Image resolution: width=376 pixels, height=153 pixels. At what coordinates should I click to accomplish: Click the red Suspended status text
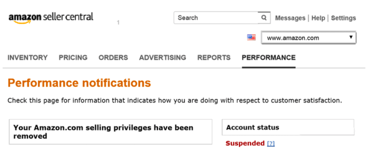tap(245, 143)
